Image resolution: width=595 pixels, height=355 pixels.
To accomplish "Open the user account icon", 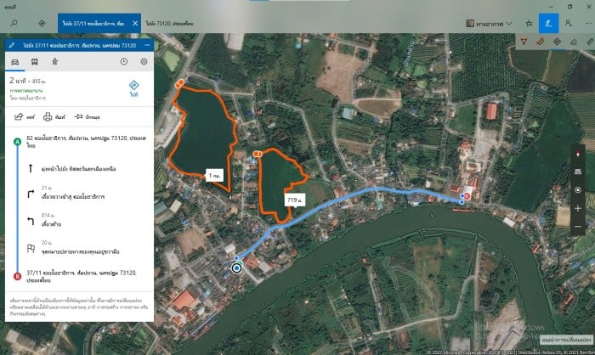I will click(568, 24).
